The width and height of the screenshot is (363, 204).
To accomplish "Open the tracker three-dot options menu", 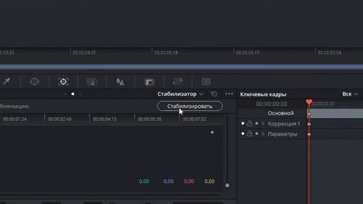I will coord(229,93).
